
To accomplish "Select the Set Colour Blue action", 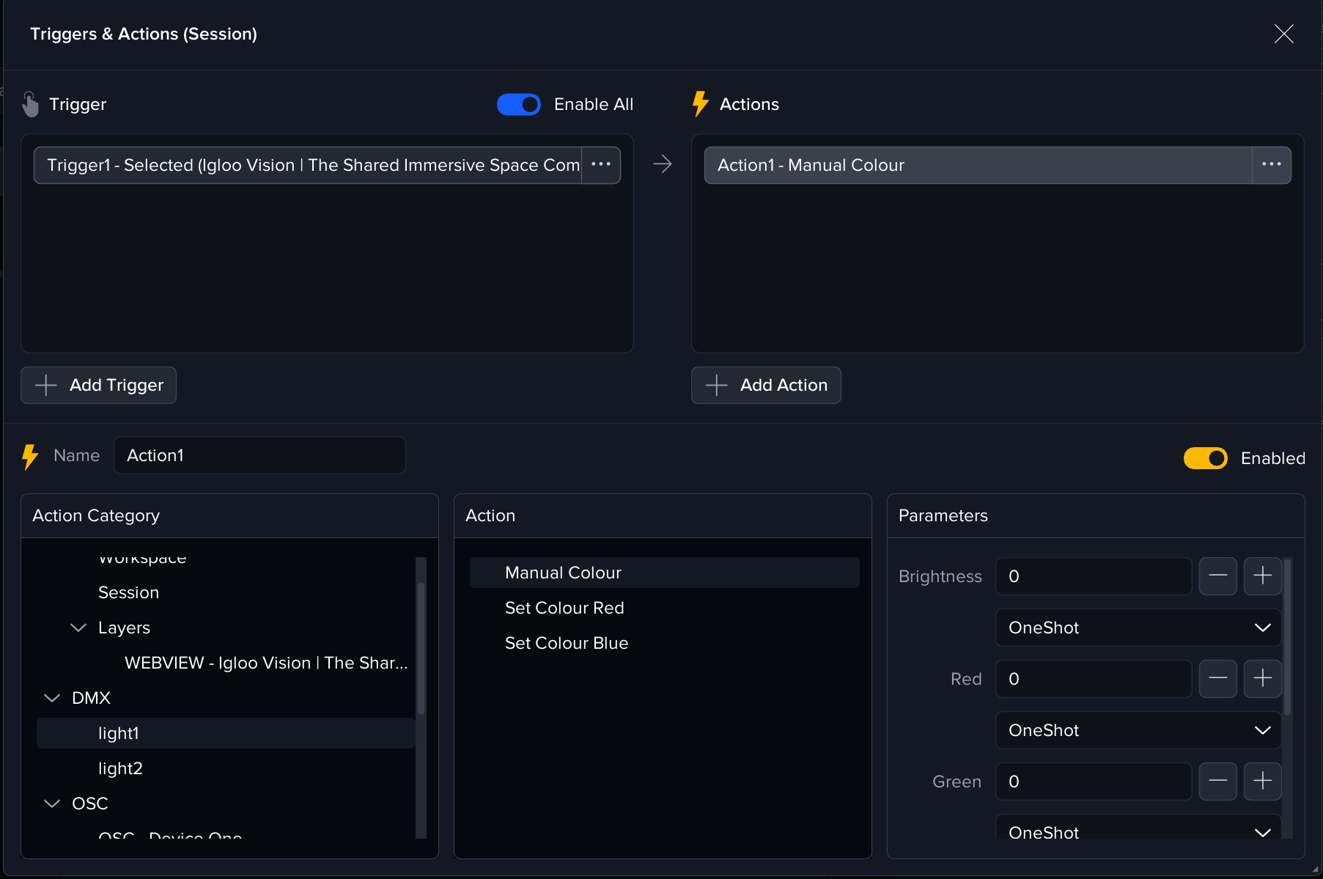I will (567, 643).
